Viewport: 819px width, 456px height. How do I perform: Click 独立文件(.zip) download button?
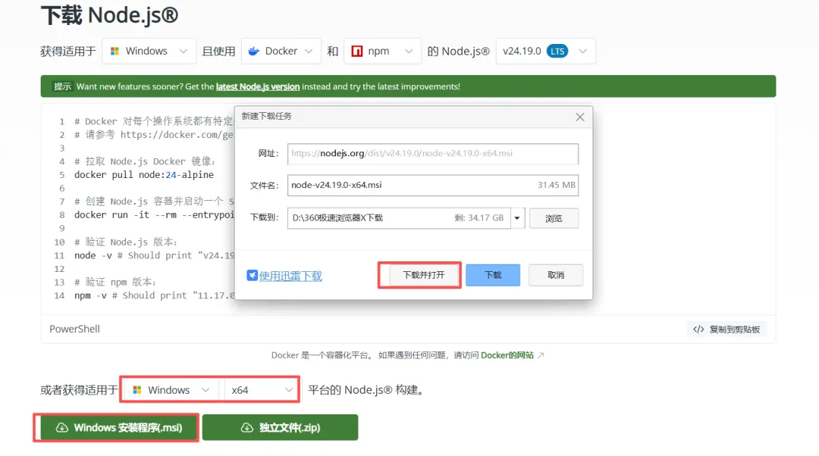pos(280,428)
